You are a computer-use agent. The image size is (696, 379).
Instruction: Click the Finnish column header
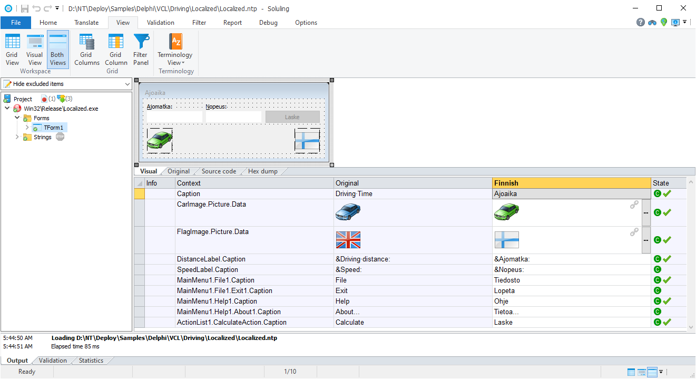(572, 183)
